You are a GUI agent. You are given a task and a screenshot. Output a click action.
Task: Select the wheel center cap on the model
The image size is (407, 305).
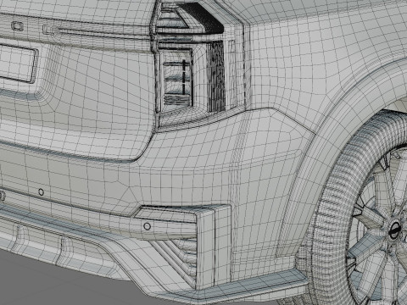click(394, 229)
